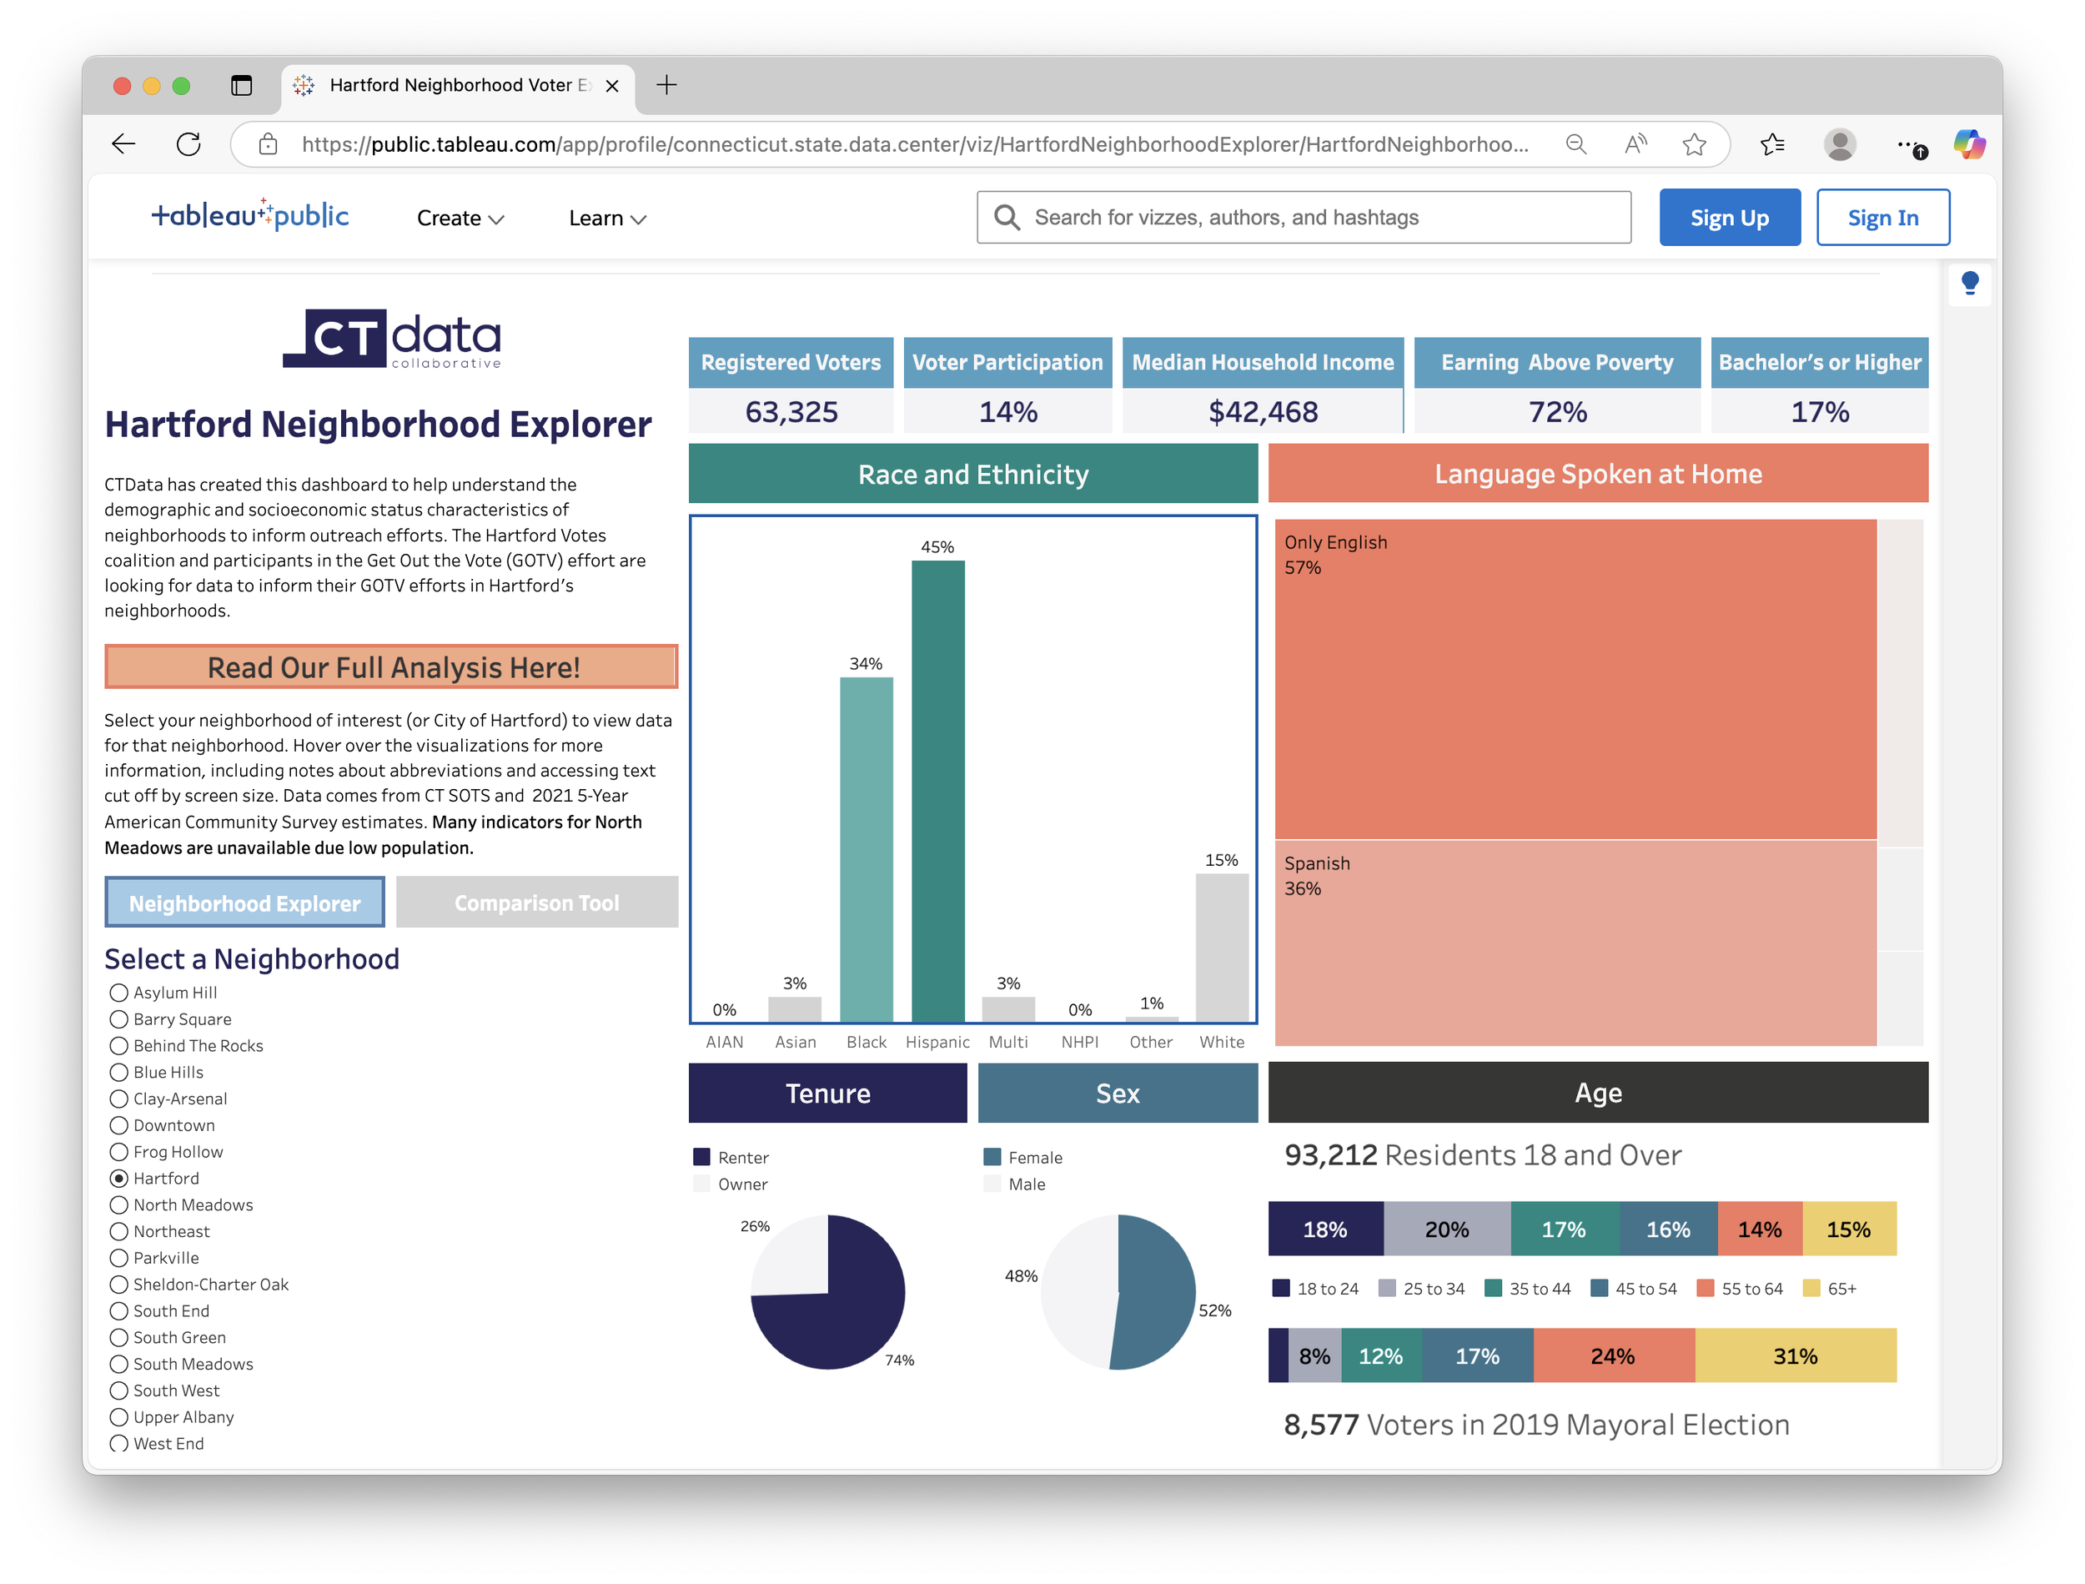2085x1584 pixels.
Task: Open the favorites list icon
Action: (x=1772, y=144)
